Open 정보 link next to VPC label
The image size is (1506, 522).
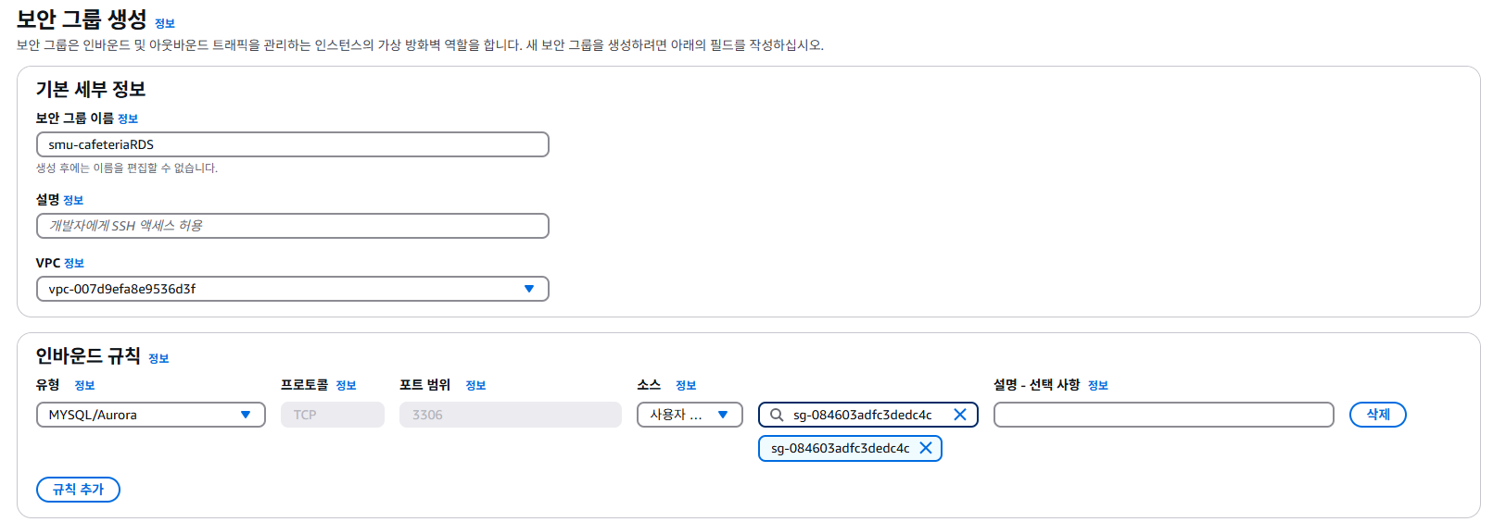[74, 264]
